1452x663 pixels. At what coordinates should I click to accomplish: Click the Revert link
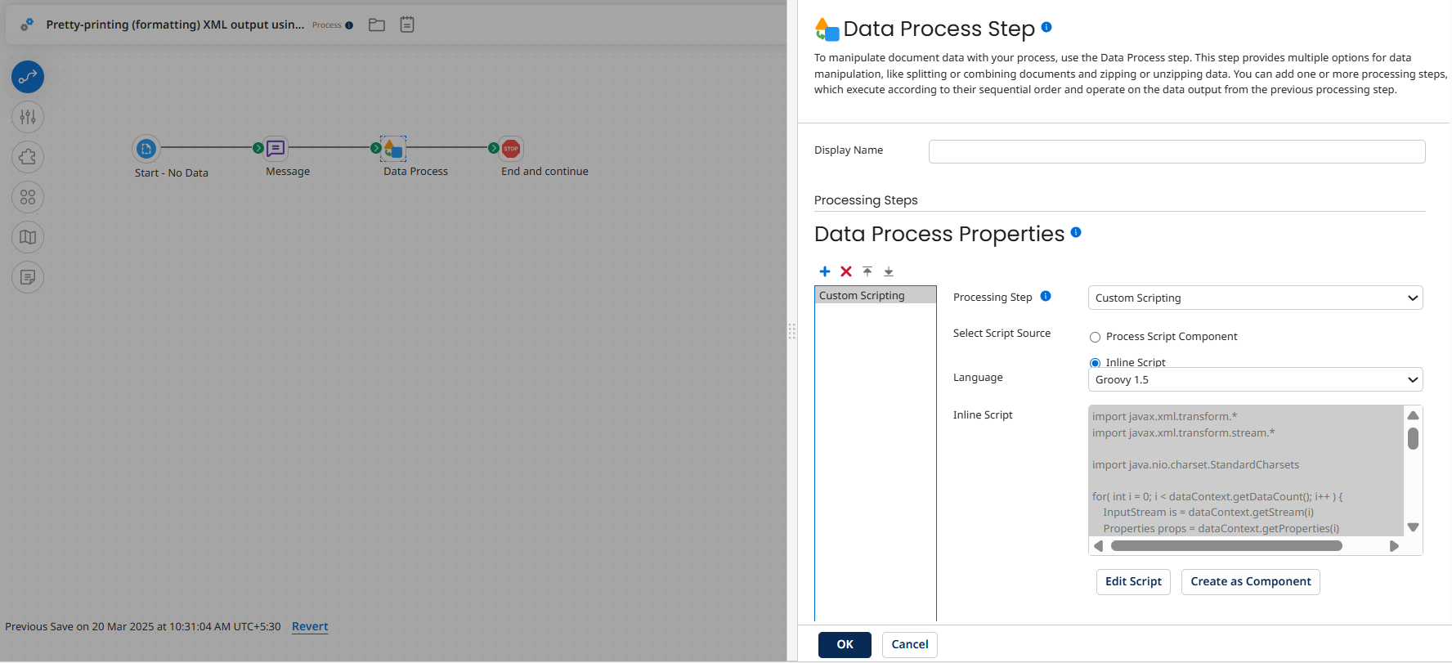point(310,626)
